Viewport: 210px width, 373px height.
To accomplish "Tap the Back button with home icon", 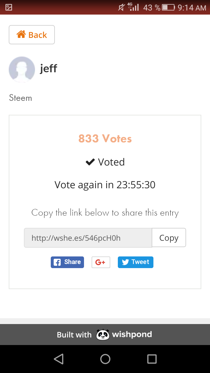I will (x=32, y=35).
